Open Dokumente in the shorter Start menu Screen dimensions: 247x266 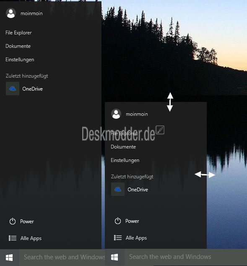pos(123,147)
